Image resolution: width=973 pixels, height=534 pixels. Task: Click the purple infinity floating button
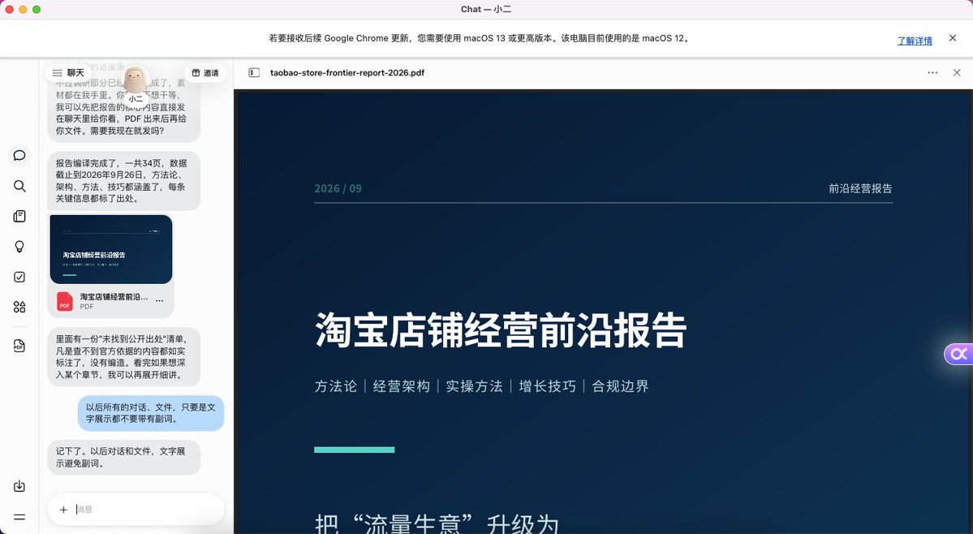[x=958, y=354]
